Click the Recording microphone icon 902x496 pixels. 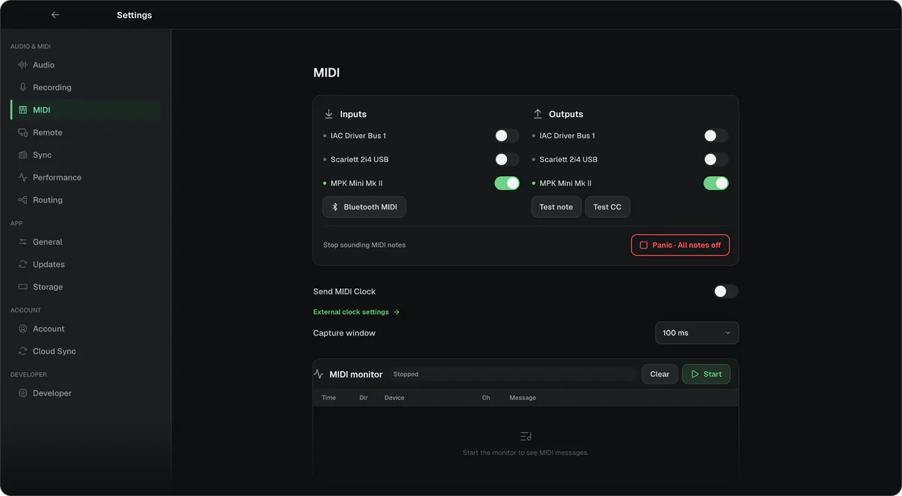coord(23,88)
